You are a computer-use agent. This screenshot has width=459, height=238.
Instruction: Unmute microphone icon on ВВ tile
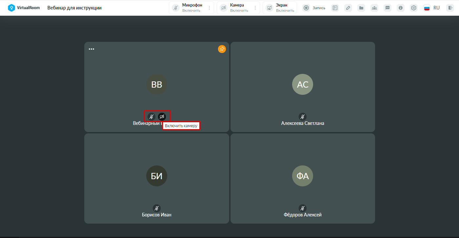pos(151,116)
